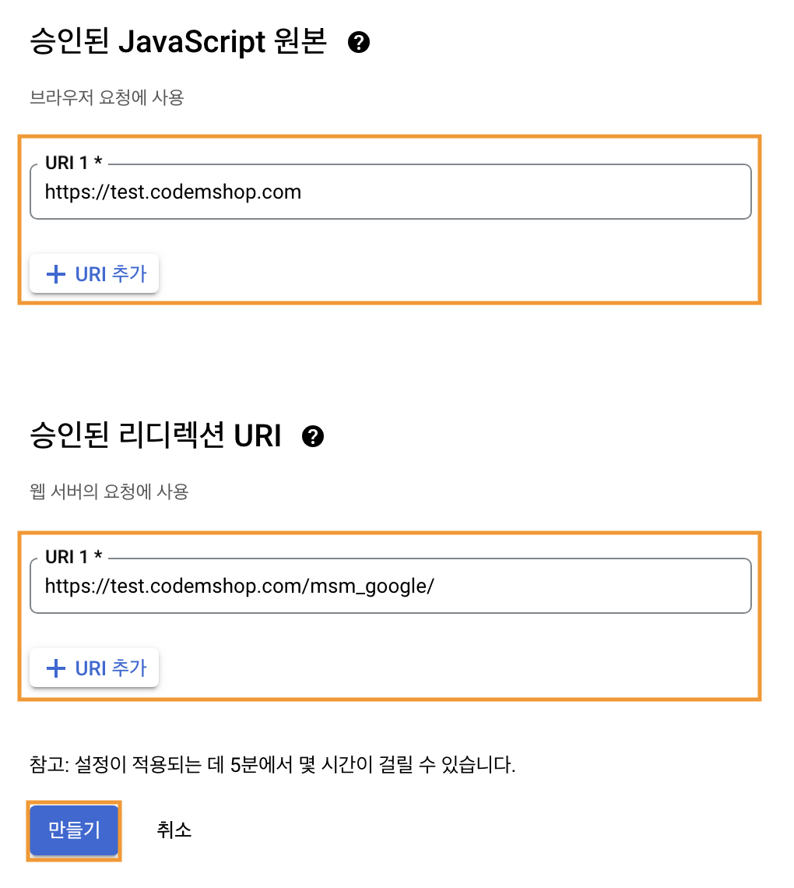
Task: Place cursor on /msm_google/ path text
Action: coord(370,586)
